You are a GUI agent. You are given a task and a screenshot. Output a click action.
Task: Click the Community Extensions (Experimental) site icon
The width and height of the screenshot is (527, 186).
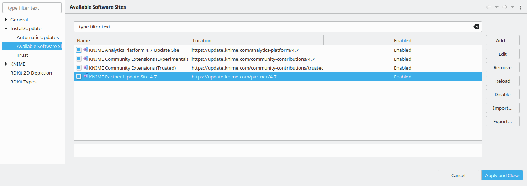pyautogui.click(x=85, y=59)
